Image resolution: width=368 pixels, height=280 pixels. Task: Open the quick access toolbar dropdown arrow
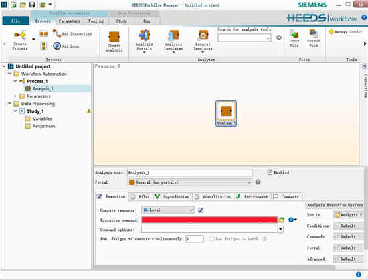click(50, 5)
